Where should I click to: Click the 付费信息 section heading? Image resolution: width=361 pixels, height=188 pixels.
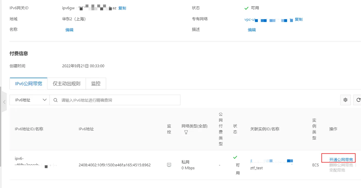pyautogui.click(x=19, y=54)
